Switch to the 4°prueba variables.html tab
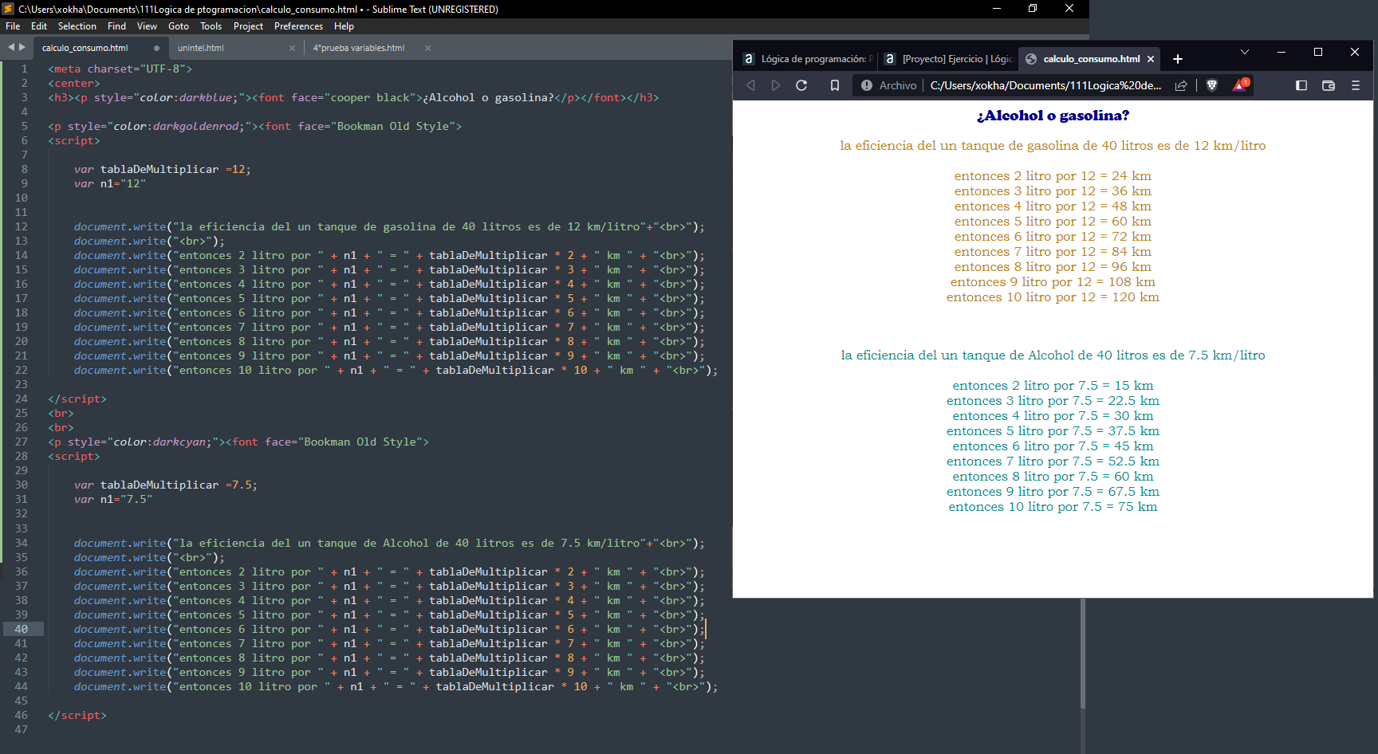This screenshot has width=1378, height=754. (359, 48)
